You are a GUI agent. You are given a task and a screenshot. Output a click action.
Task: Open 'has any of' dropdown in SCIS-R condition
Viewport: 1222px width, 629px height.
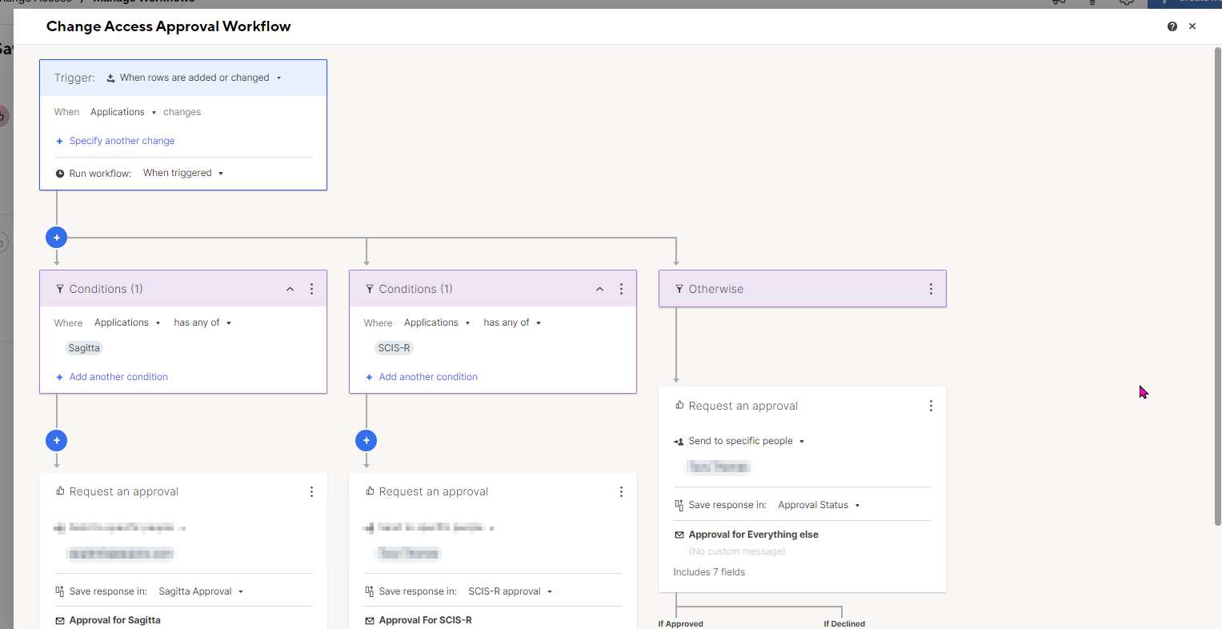coord(512,323)
